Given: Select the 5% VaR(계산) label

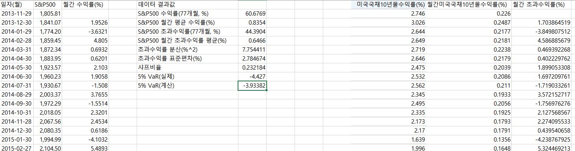Looking at the screenshot, I should point(187,85).
